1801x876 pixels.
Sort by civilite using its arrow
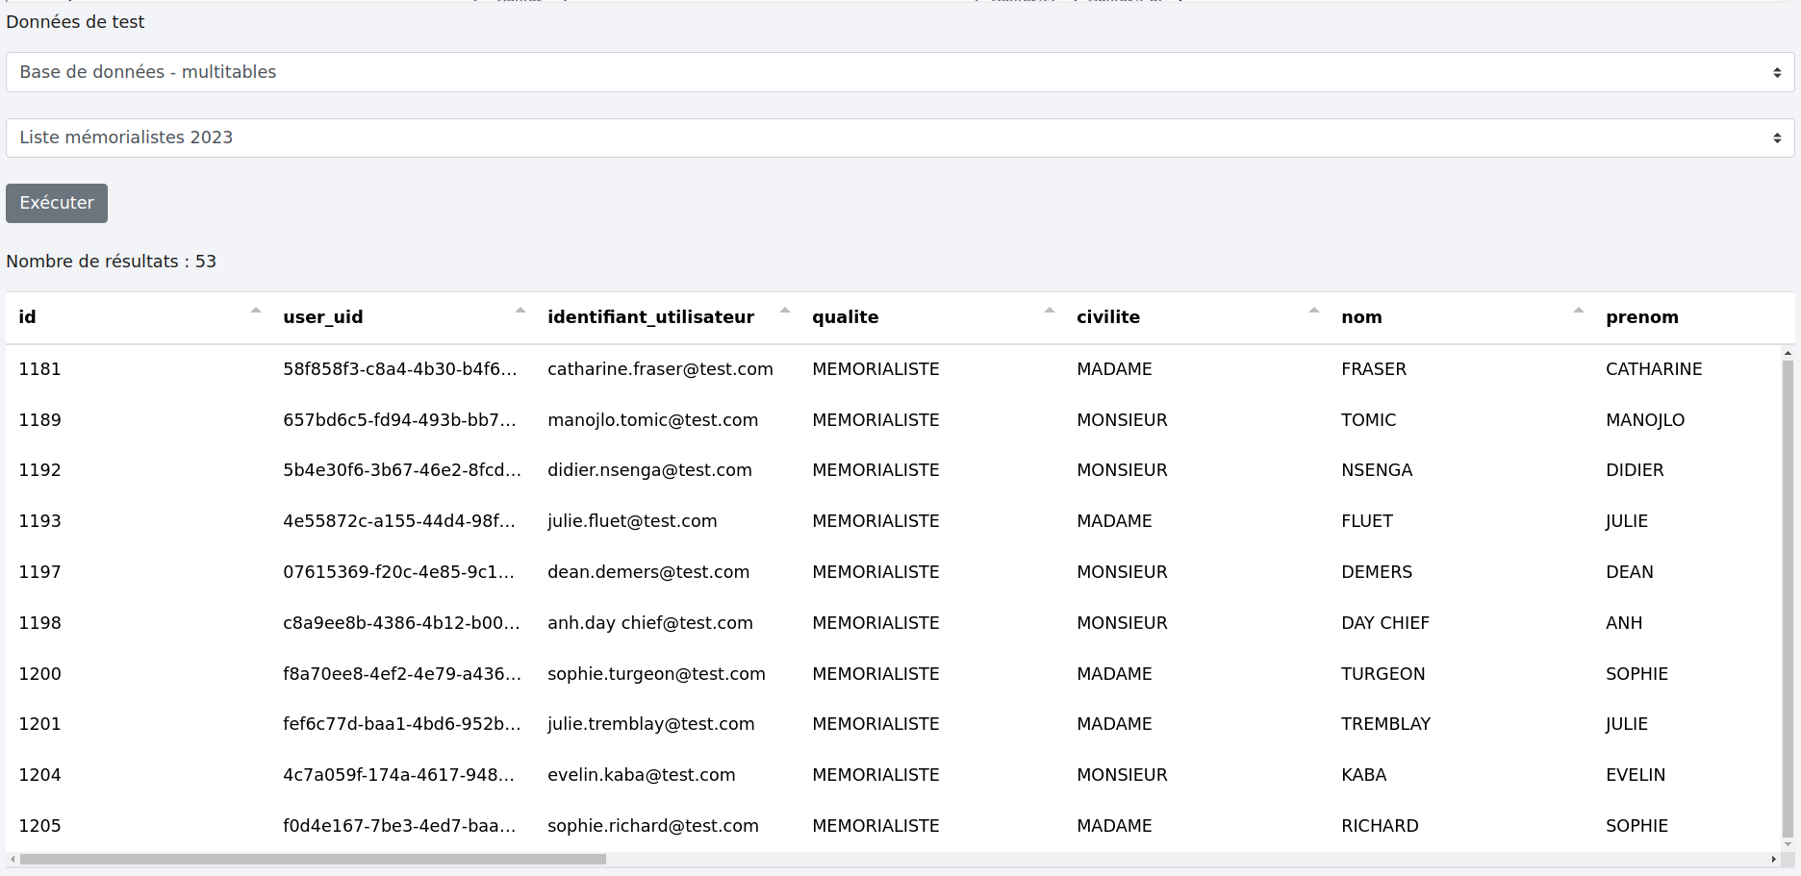pos(1313,311)
